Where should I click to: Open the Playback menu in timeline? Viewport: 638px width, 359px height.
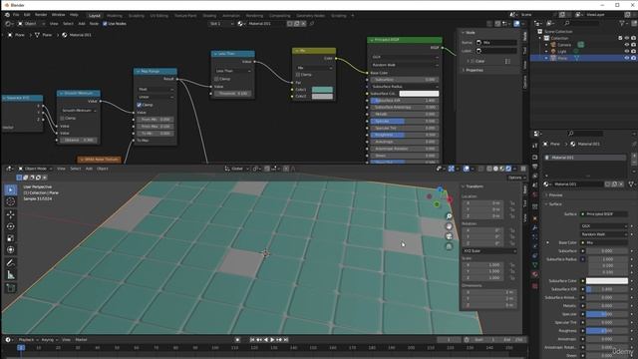point(28,339)
